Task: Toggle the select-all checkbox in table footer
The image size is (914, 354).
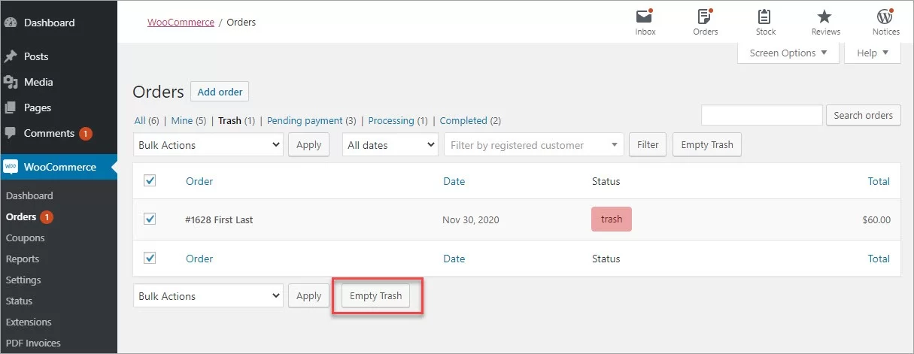Action: click(150, 258)
